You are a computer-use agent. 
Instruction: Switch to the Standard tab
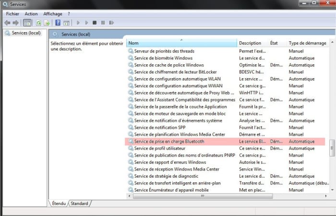79,204
